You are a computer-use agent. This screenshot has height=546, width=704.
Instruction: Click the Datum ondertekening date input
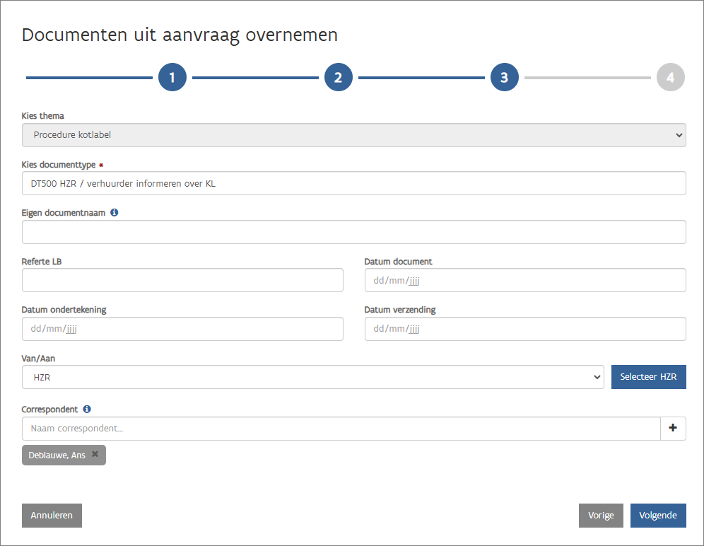pos(182,329)
